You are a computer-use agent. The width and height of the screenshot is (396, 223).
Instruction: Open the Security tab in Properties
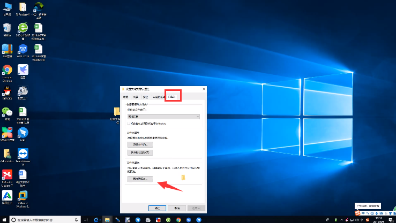[145, 97]
